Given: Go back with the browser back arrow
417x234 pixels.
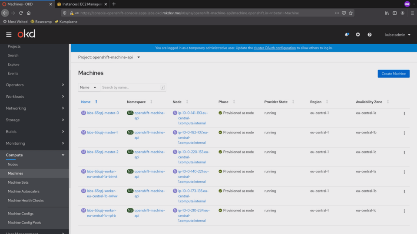Looking at the screenshot, I should click(5, 13).
